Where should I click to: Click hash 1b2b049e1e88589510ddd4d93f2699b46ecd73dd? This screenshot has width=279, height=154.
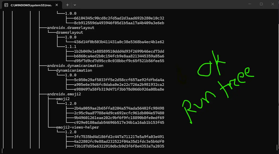119,51
